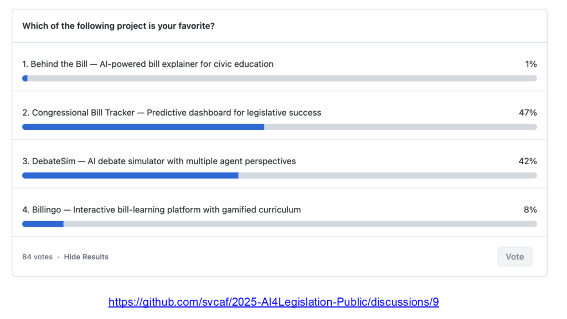Click the 42% result percentage
The width and height of the screenshot is (567, 319).
point(528,161)
